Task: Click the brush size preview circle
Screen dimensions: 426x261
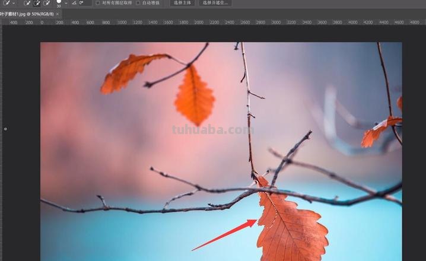Action: [59, 2]
